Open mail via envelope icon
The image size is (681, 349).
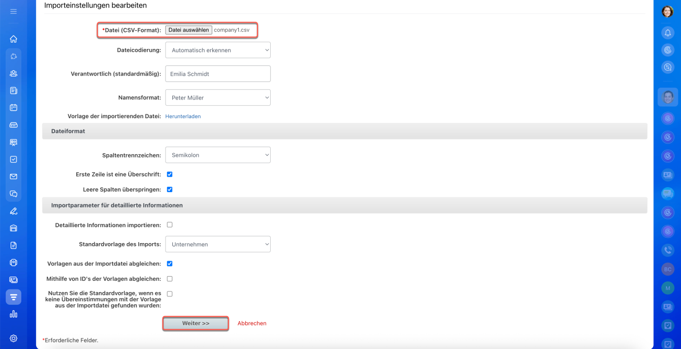(x=13, y=177)
